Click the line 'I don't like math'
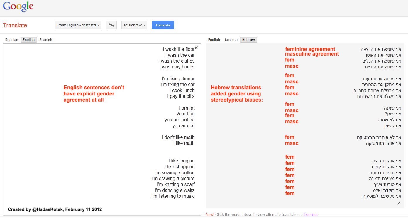This screenshot has width=408, height=218. [x=178, y=137]
